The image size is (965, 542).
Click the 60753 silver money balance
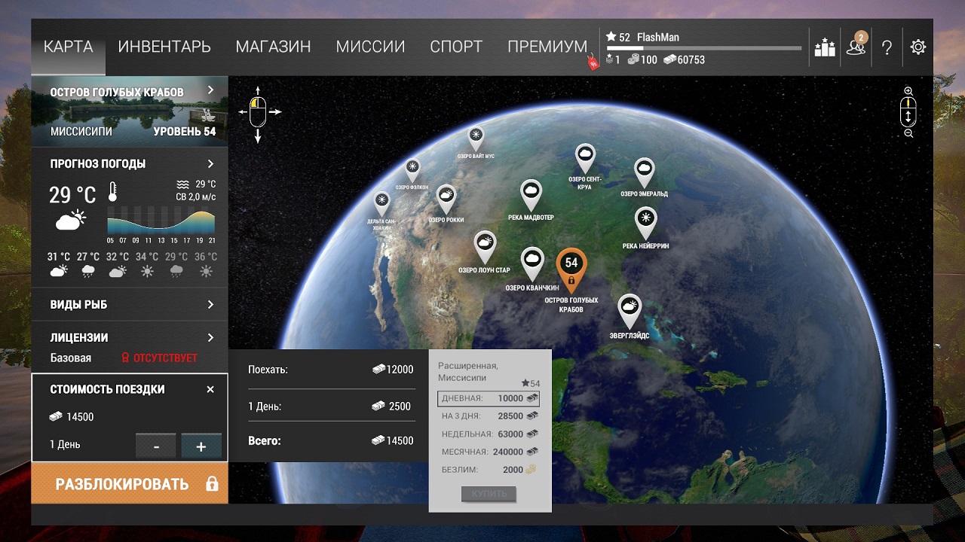684,59
